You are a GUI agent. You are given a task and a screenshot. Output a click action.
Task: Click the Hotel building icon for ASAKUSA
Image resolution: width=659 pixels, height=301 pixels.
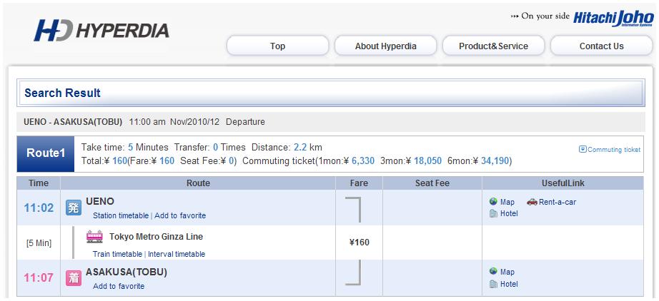pos(493,284)
